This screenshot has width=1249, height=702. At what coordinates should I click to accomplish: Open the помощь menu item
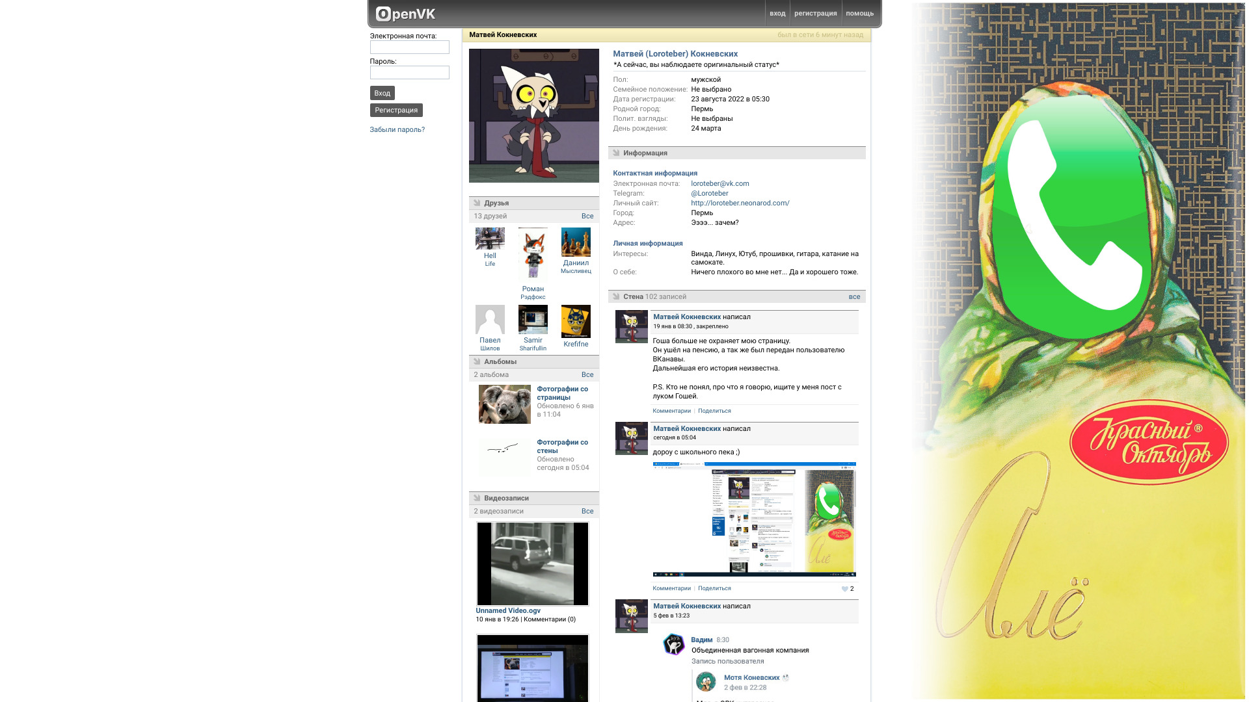point(859,13)
